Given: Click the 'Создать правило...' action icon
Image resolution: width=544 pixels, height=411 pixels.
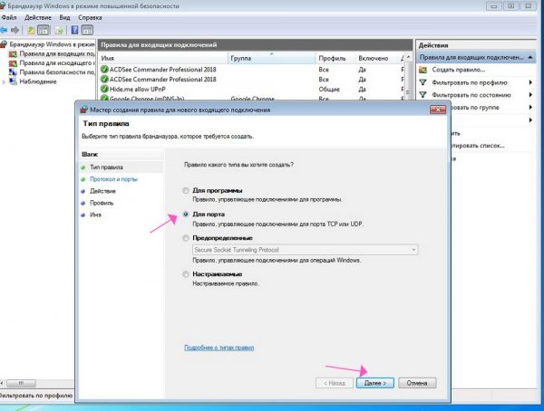Looking at the screenshot, I should click(423, 70).
